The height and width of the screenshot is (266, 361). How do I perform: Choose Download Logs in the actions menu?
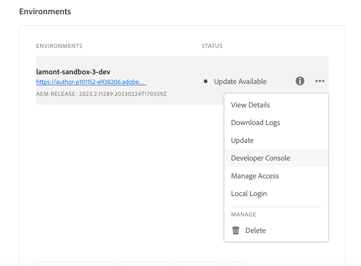pyautogui.click(x=255, y=122)
